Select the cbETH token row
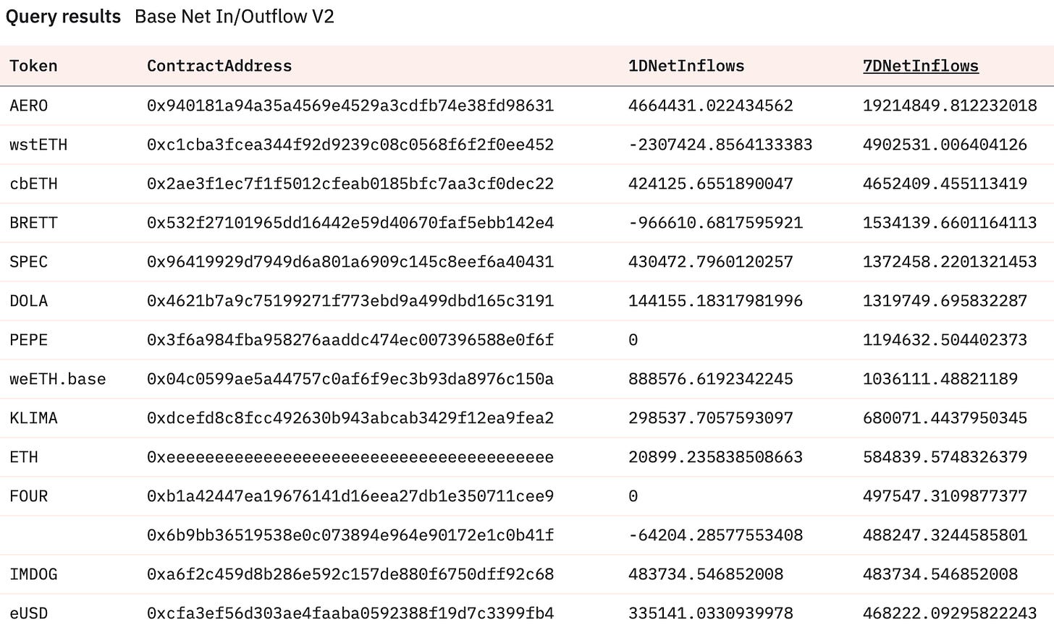 click(527, 184)
